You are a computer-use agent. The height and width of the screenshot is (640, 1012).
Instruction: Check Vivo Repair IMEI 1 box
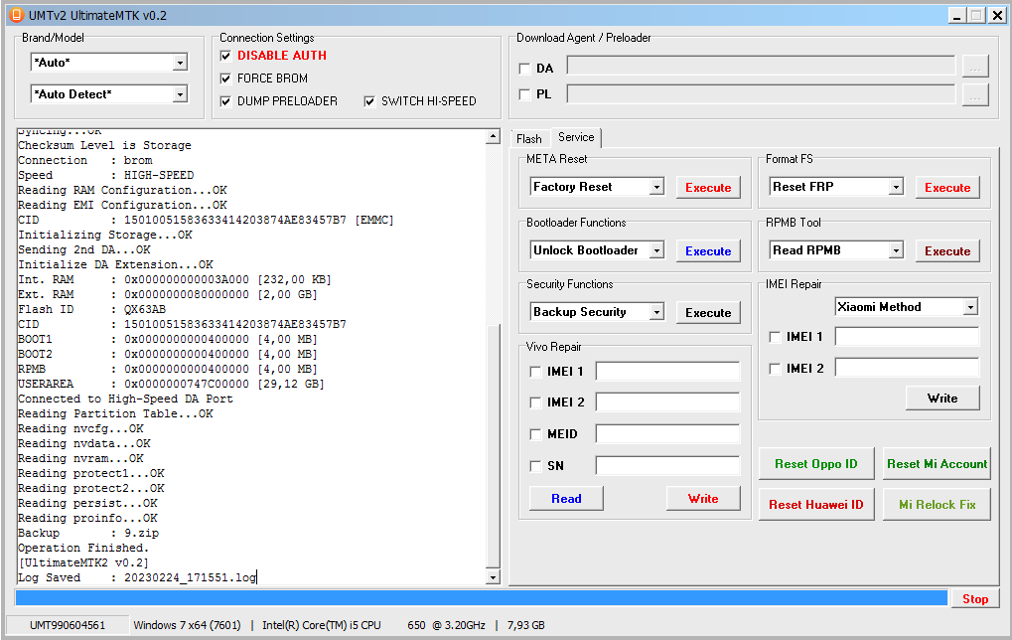[535, 372]
